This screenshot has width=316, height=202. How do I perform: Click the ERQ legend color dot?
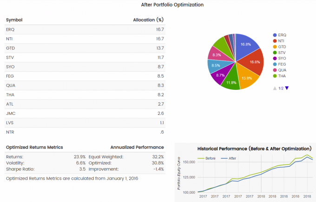(x=275, y=35)
